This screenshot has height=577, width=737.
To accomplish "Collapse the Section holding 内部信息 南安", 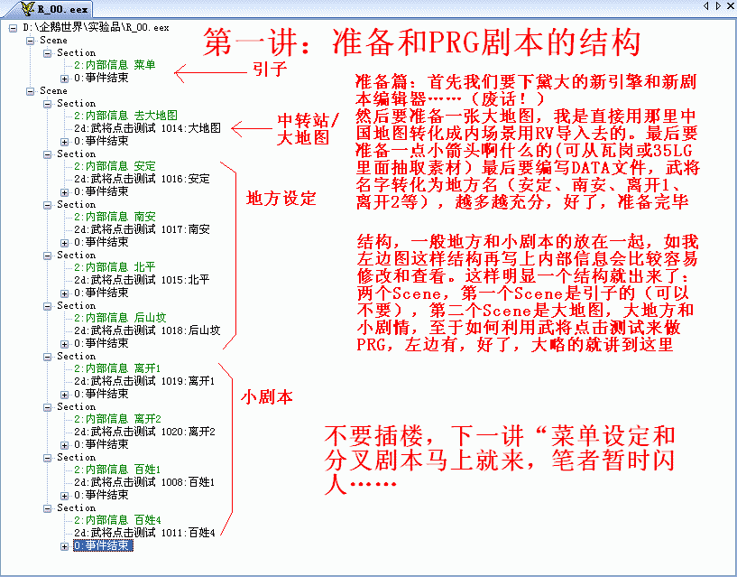I will point(48,205).
